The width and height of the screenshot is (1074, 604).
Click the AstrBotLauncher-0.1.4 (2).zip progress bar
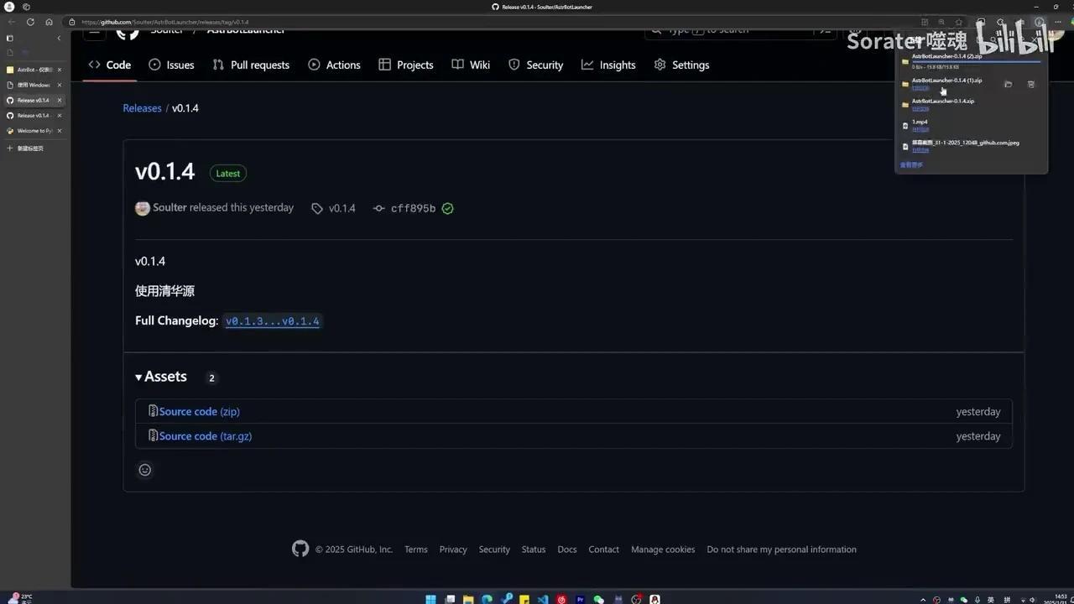(x=977, y=61)
